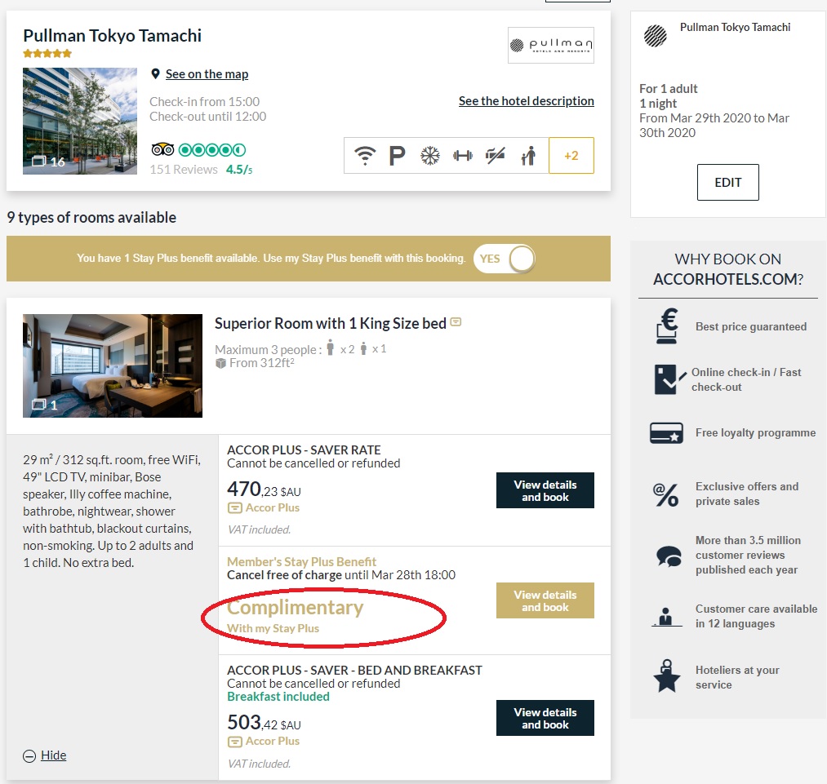Image resolution: width=827 pixels, height=784 pixels.
Task: Collapse room details with the Hide link
Action: (x=53, y=755)
